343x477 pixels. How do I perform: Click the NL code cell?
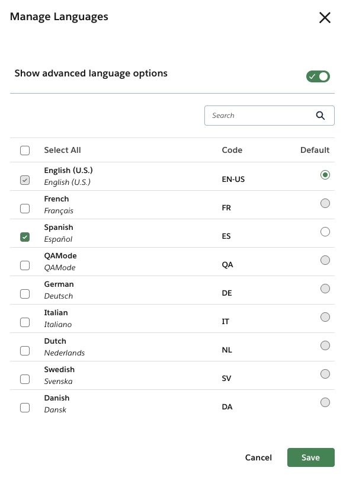pos(227,350)
